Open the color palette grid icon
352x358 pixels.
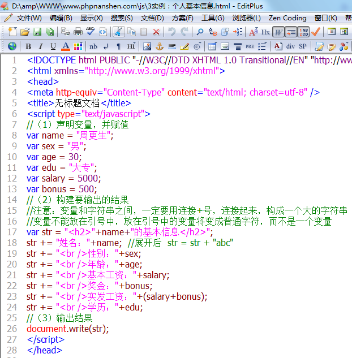pos(78,46)
